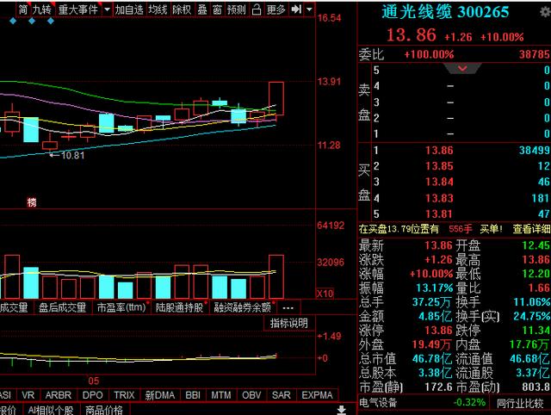551x415 pixels.
Task: Open the dropdown arrow at toolbar's right end
Action: [x=309, y=9]
